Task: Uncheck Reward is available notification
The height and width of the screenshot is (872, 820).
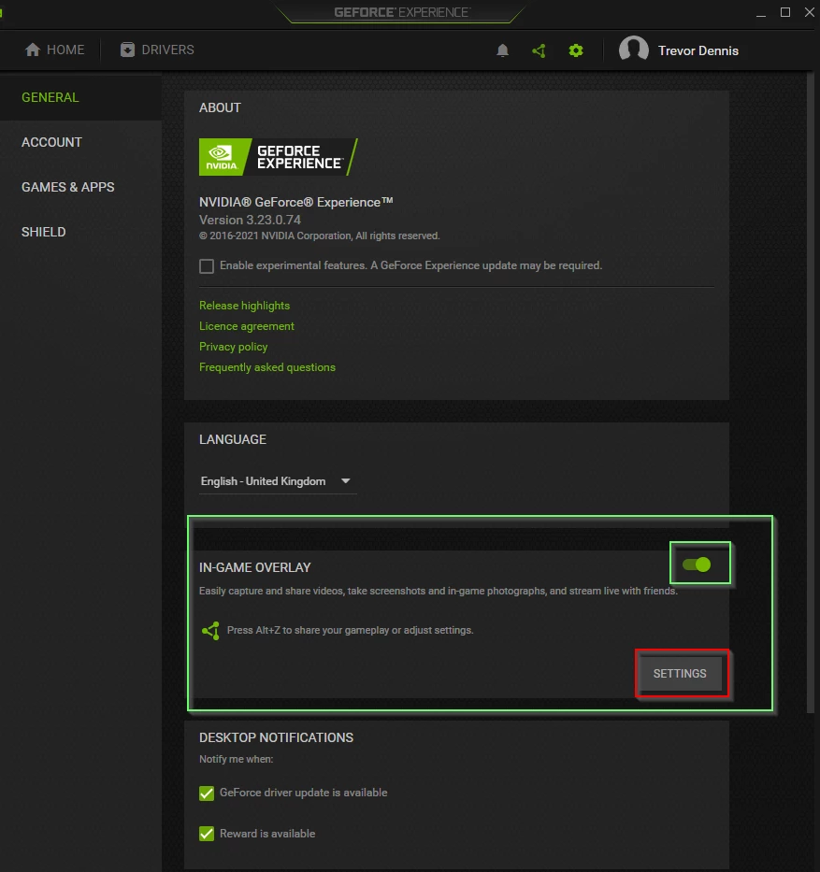Action: [x=207, y=834]
